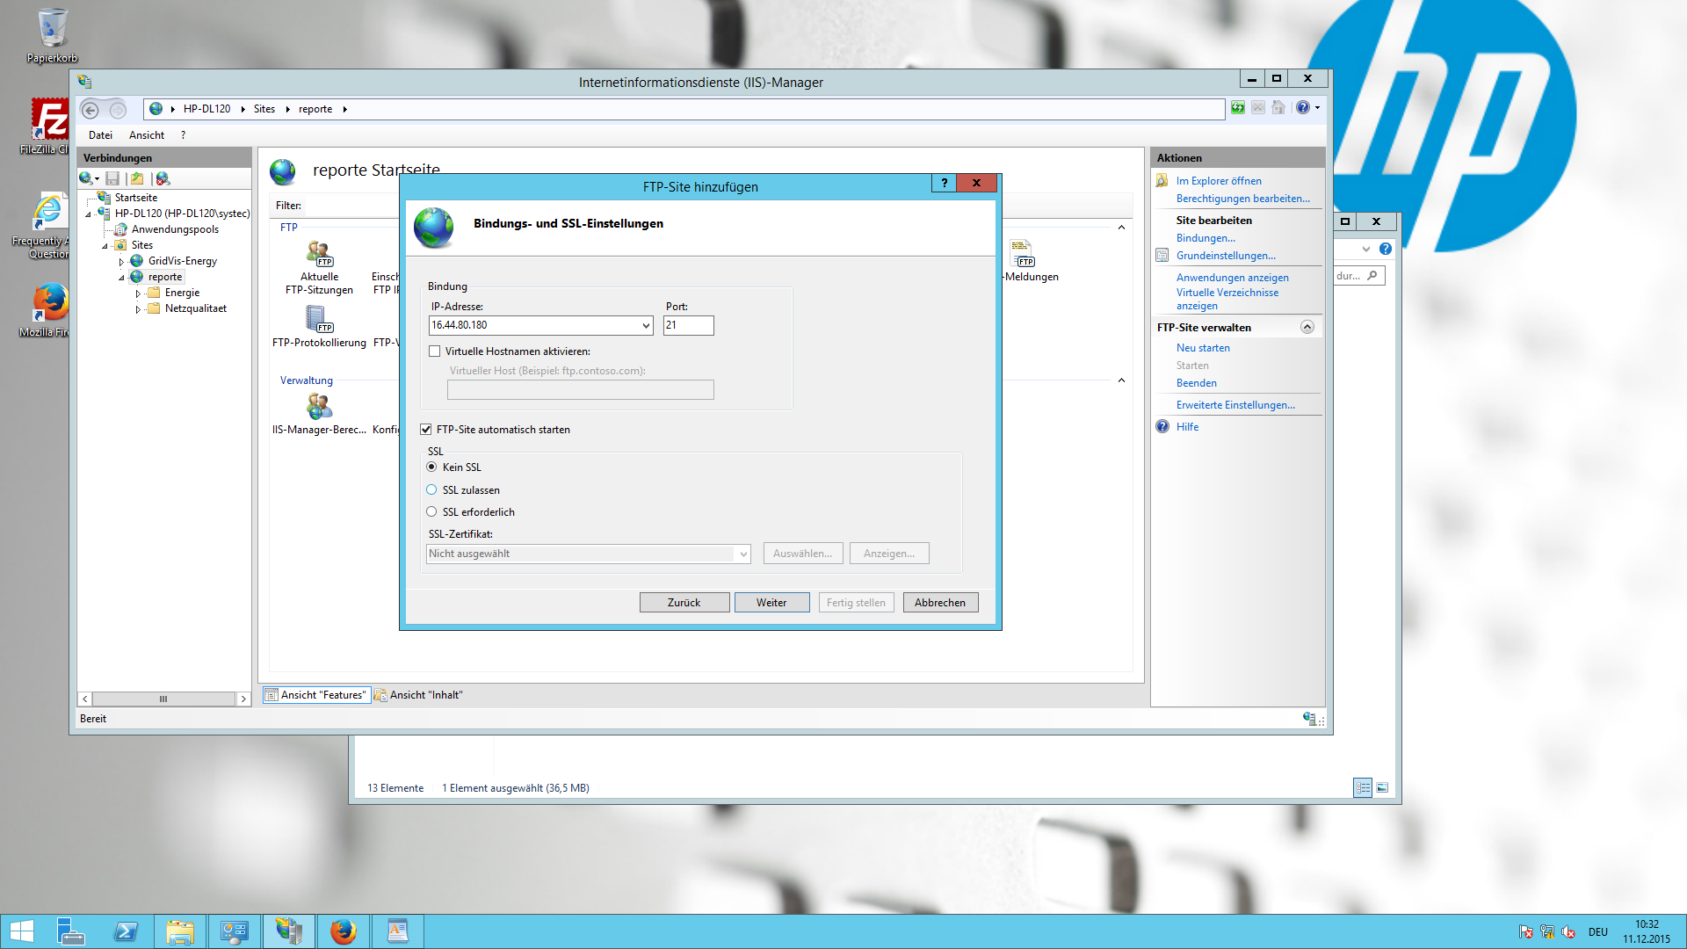Open the Ansicht menu

[x=146, y=135]
